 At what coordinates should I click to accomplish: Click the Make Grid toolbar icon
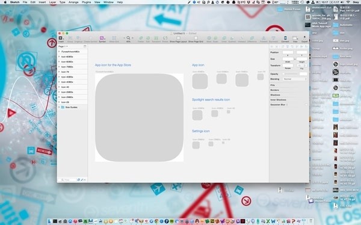pyautogui.click(x=114, y=39)
